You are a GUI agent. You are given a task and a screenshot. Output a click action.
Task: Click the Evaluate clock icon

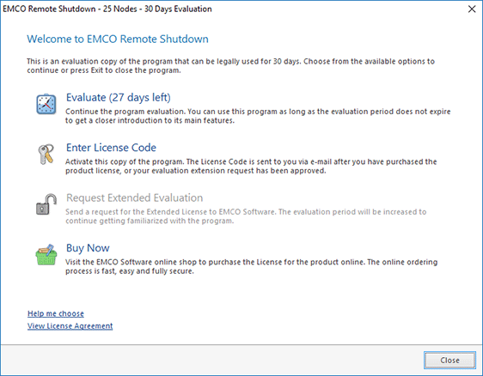click(46, 105)
